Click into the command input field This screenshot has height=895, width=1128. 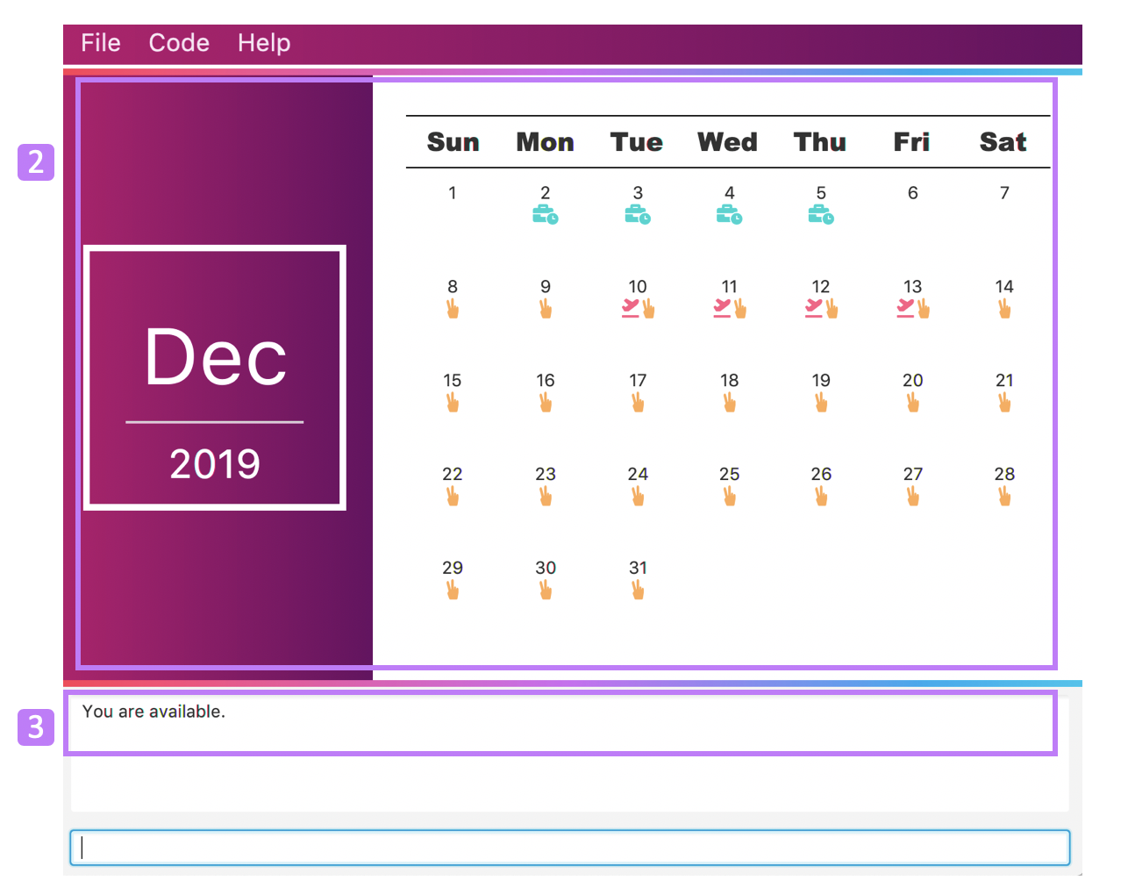tap(570, 848)
